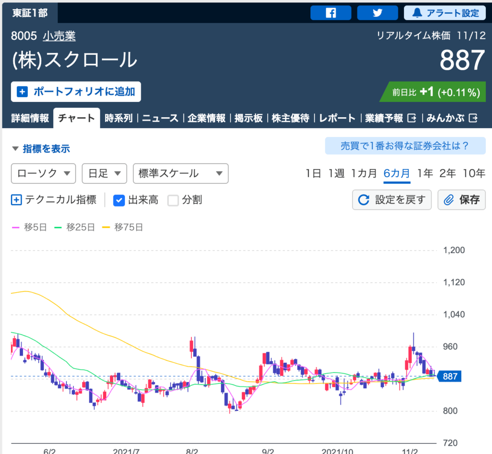Open the 日足 interval dropdown

click(x=104, y=173)
